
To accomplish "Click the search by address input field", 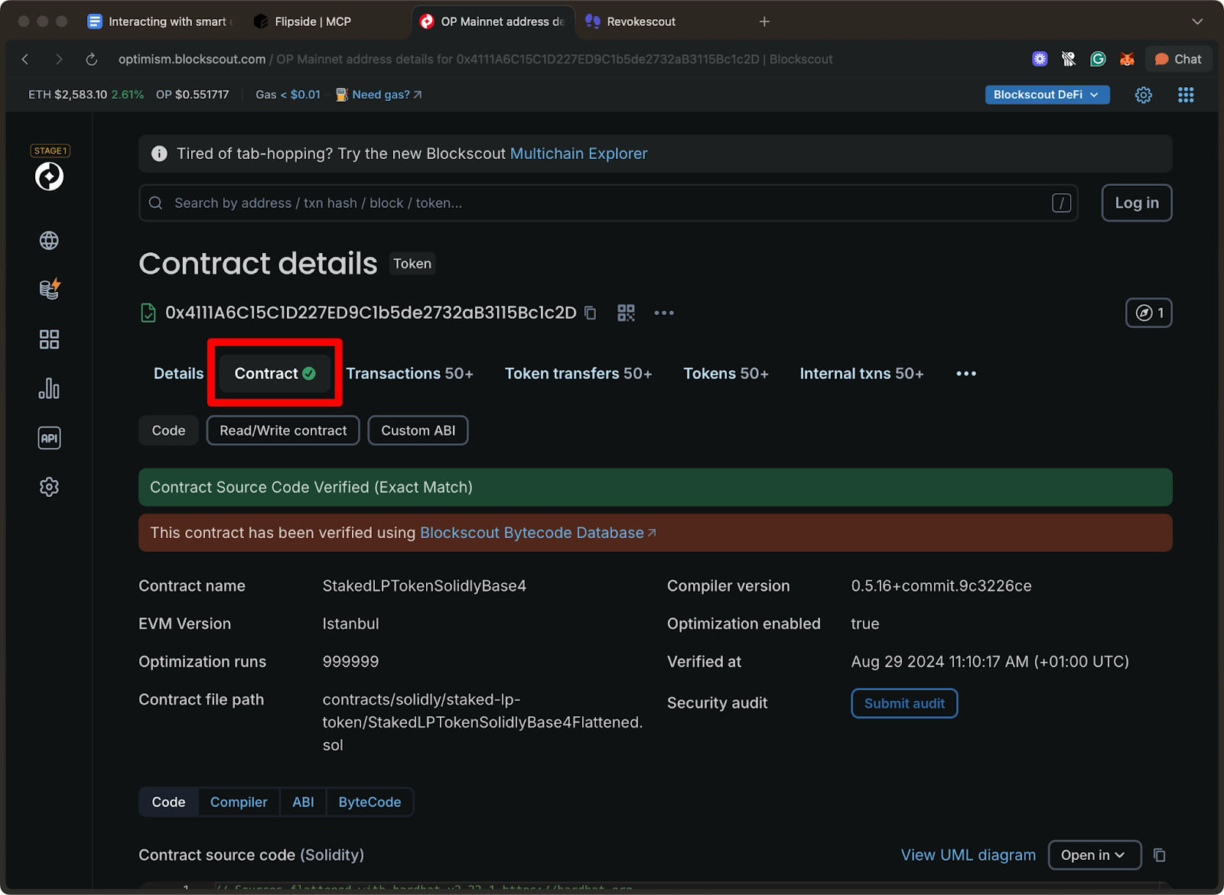I will coord(608,203).
